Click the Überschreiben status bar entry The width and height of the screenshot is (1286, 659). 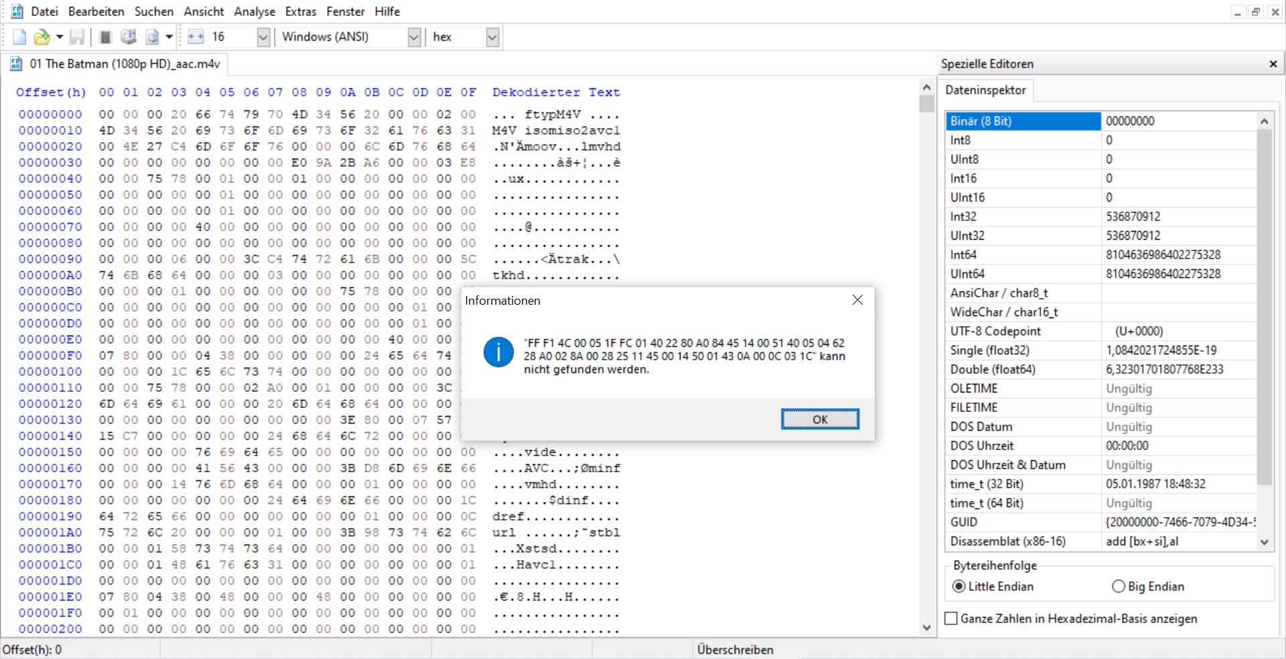point(735,650)
